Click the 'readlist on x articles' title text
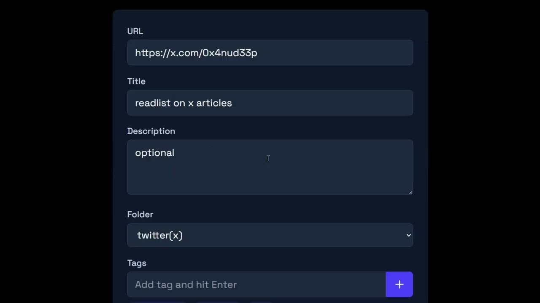540x303 pixels. tap(183, 103)
